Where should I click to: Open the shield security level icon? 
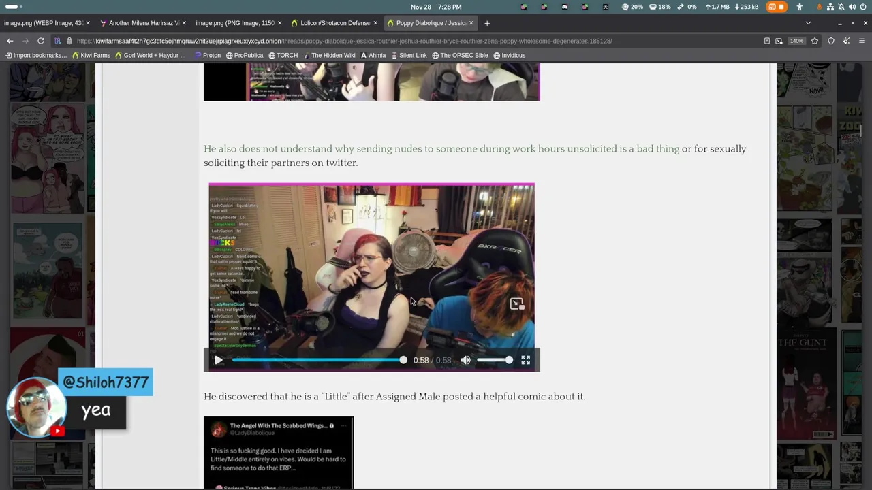[831, 41]
